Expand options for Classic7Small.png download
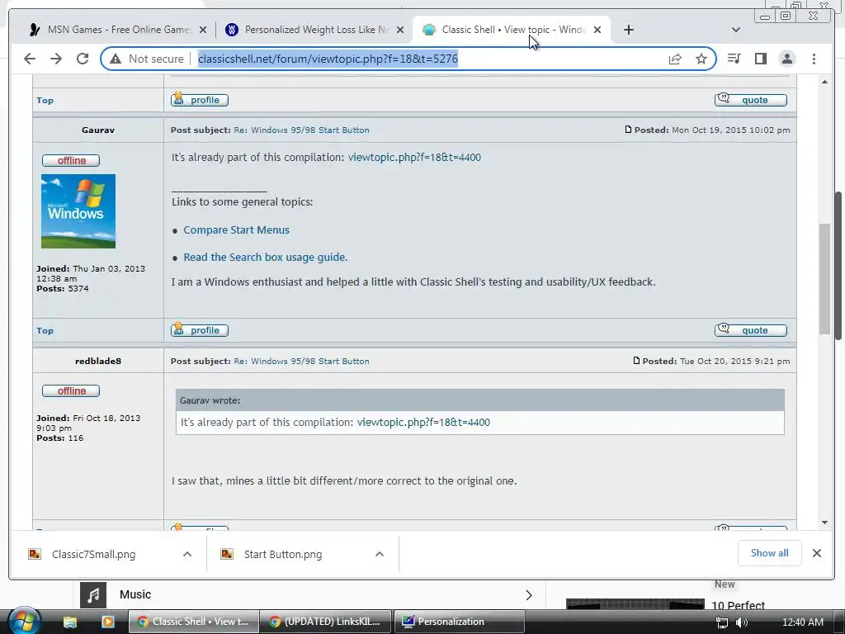The width and height of the screenshot is (845, 634). click(x=187, y=554)
